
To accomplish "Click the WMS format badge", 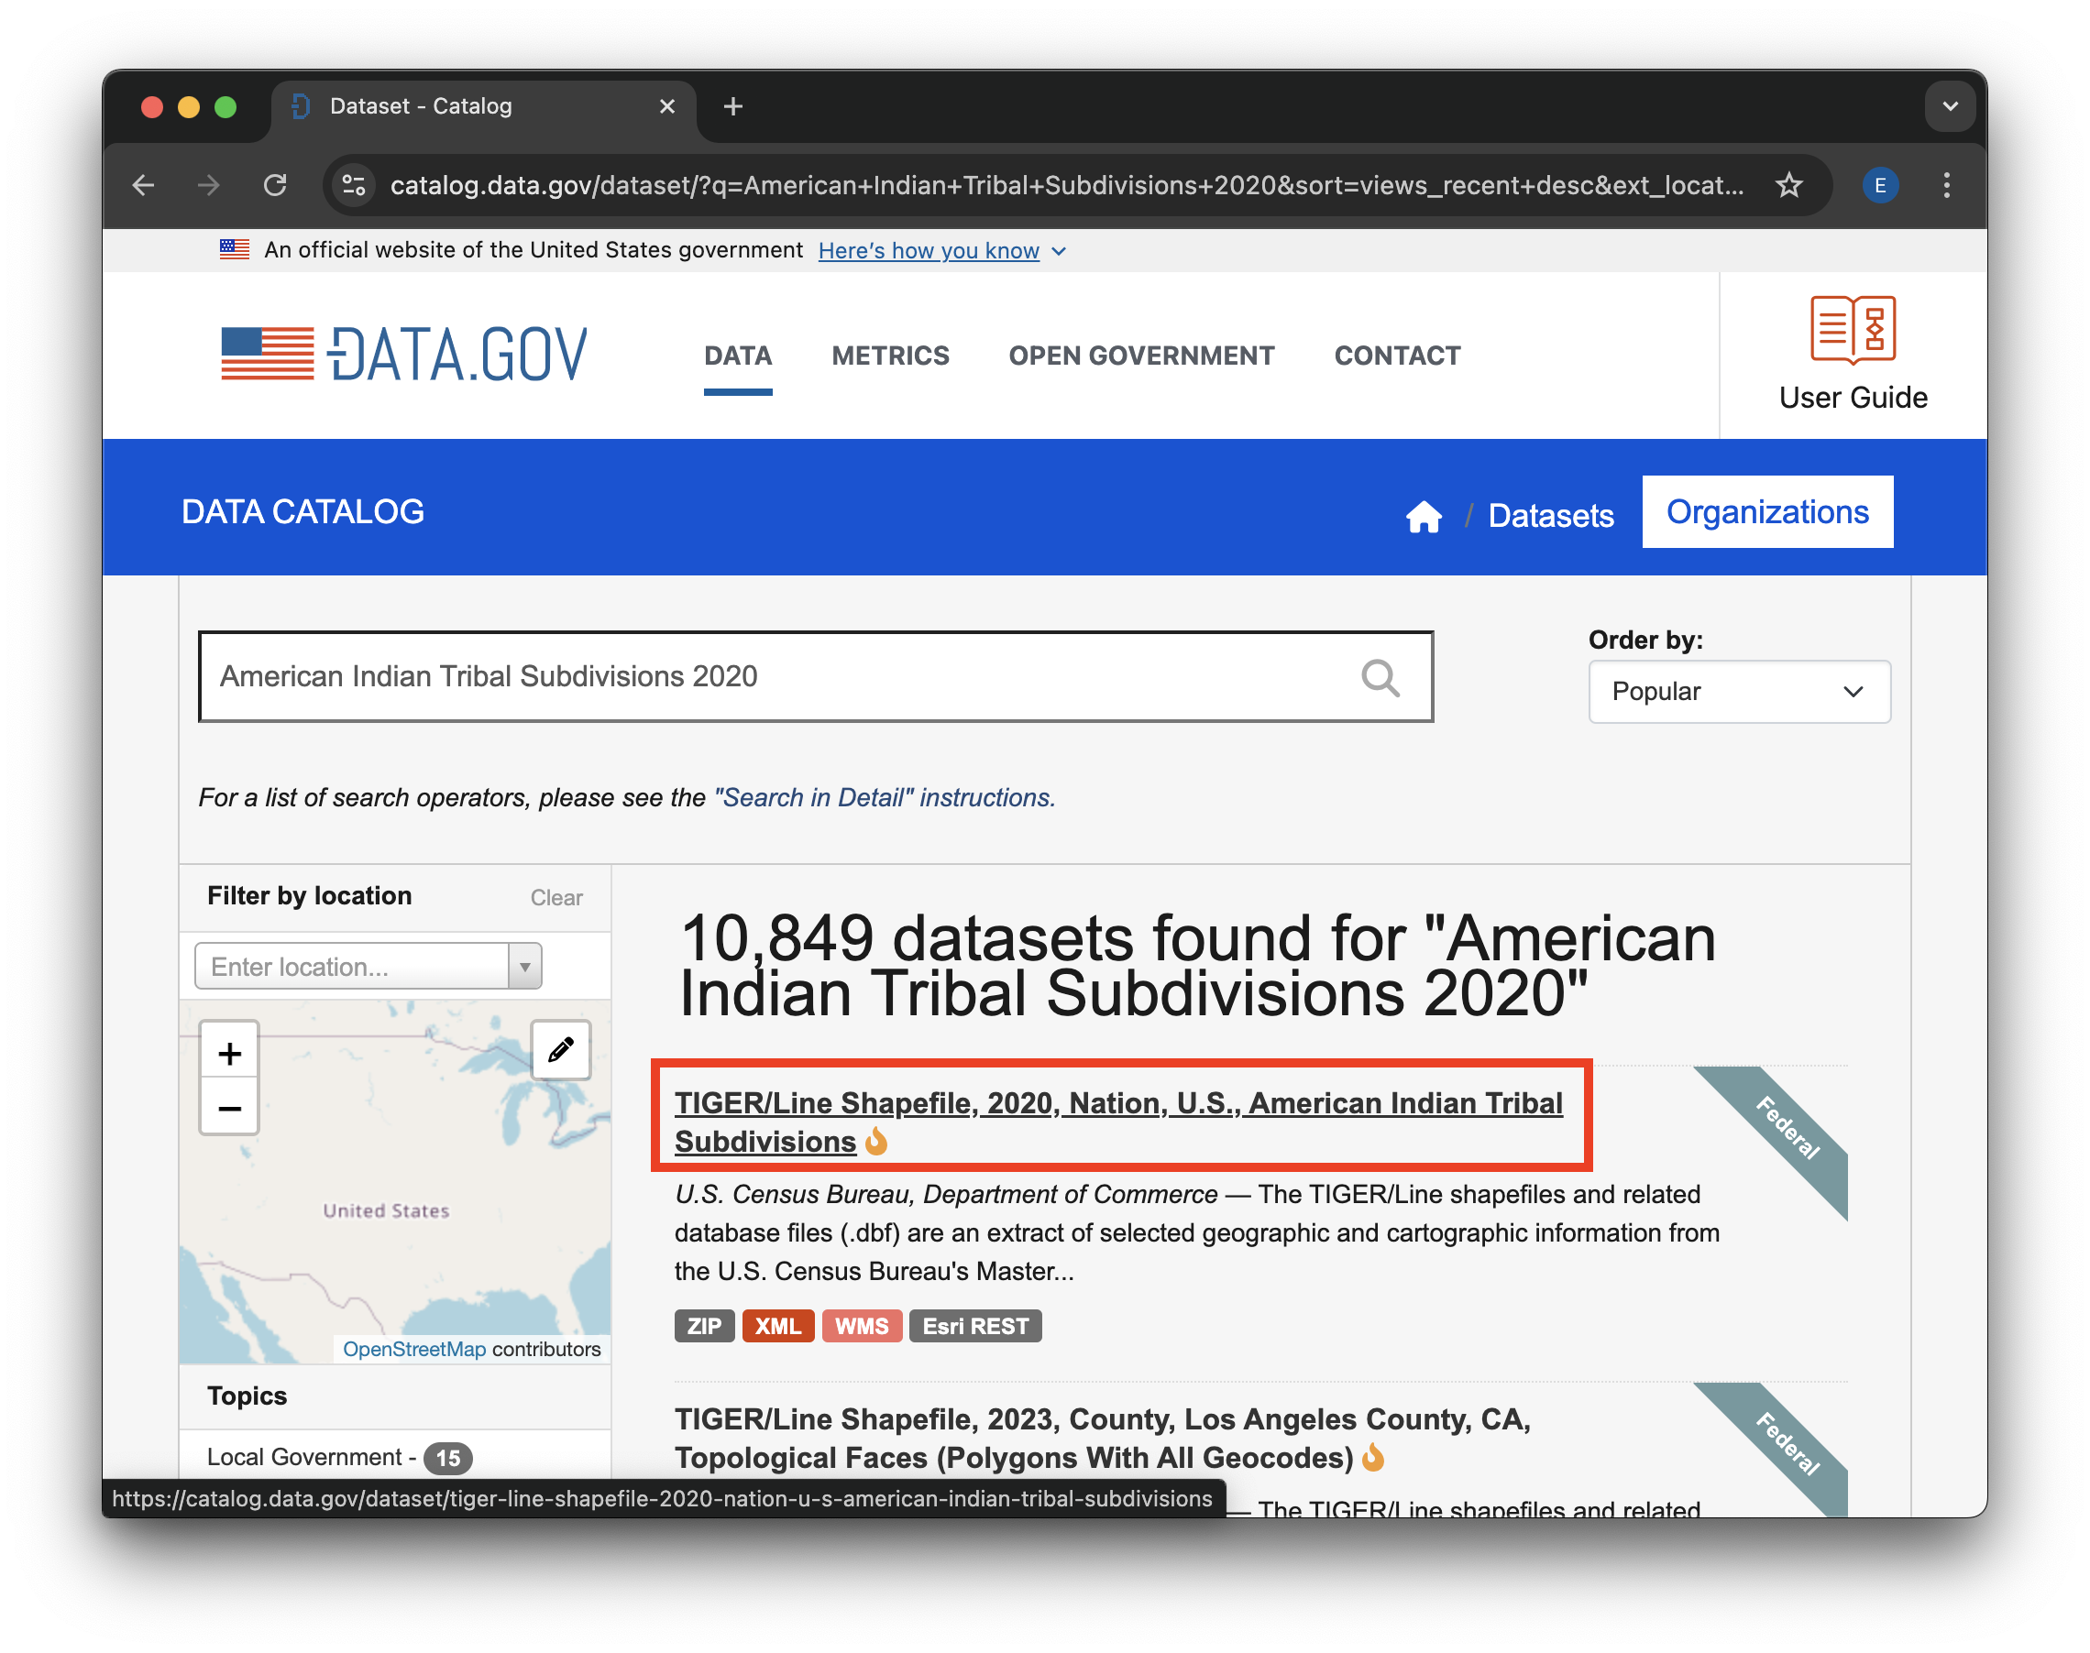I will 862,1326.
